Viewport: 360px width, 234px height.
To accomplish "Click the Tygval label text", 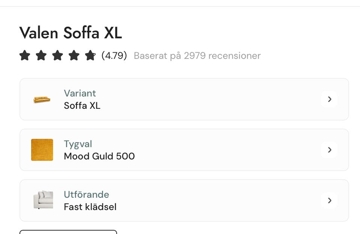I will pyautogui.click(x=78, y=144).
